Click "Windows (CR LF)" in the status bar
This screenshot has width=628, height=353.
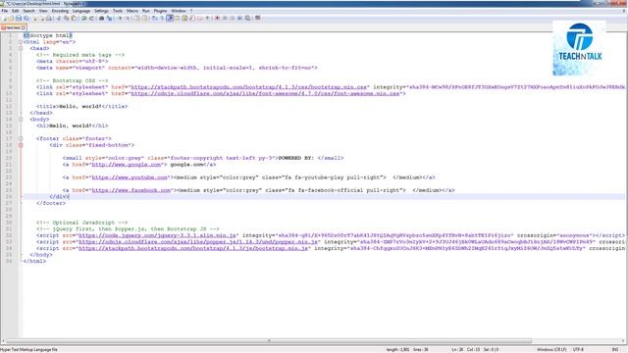pos(551,350)
